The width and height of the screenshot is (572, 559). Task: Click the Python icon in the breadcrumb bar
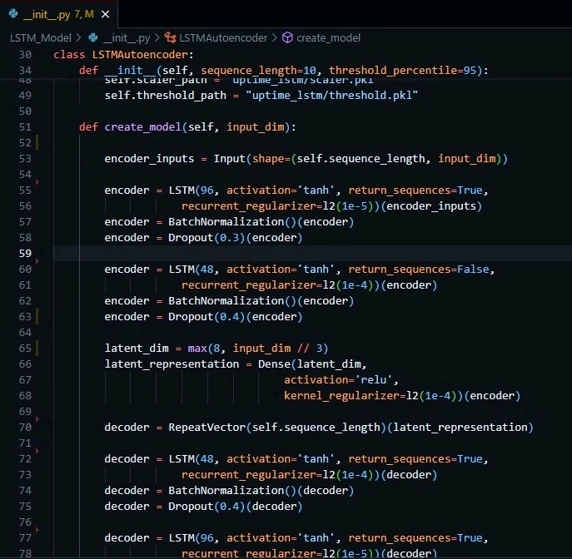click(92, 37)
